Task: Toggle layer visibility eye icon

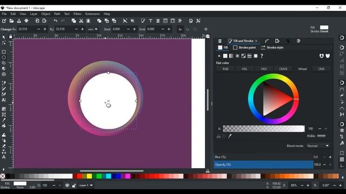Action: [67, 185]
